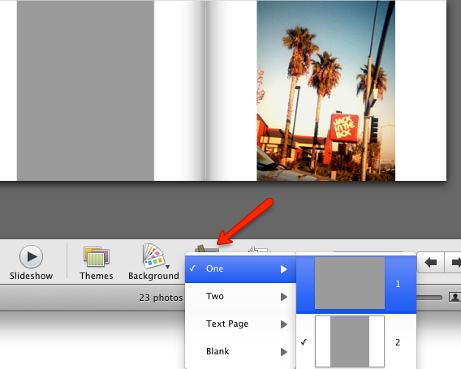Click the empty gray photo placeholder
461x369 pixels.
point(85,91)
